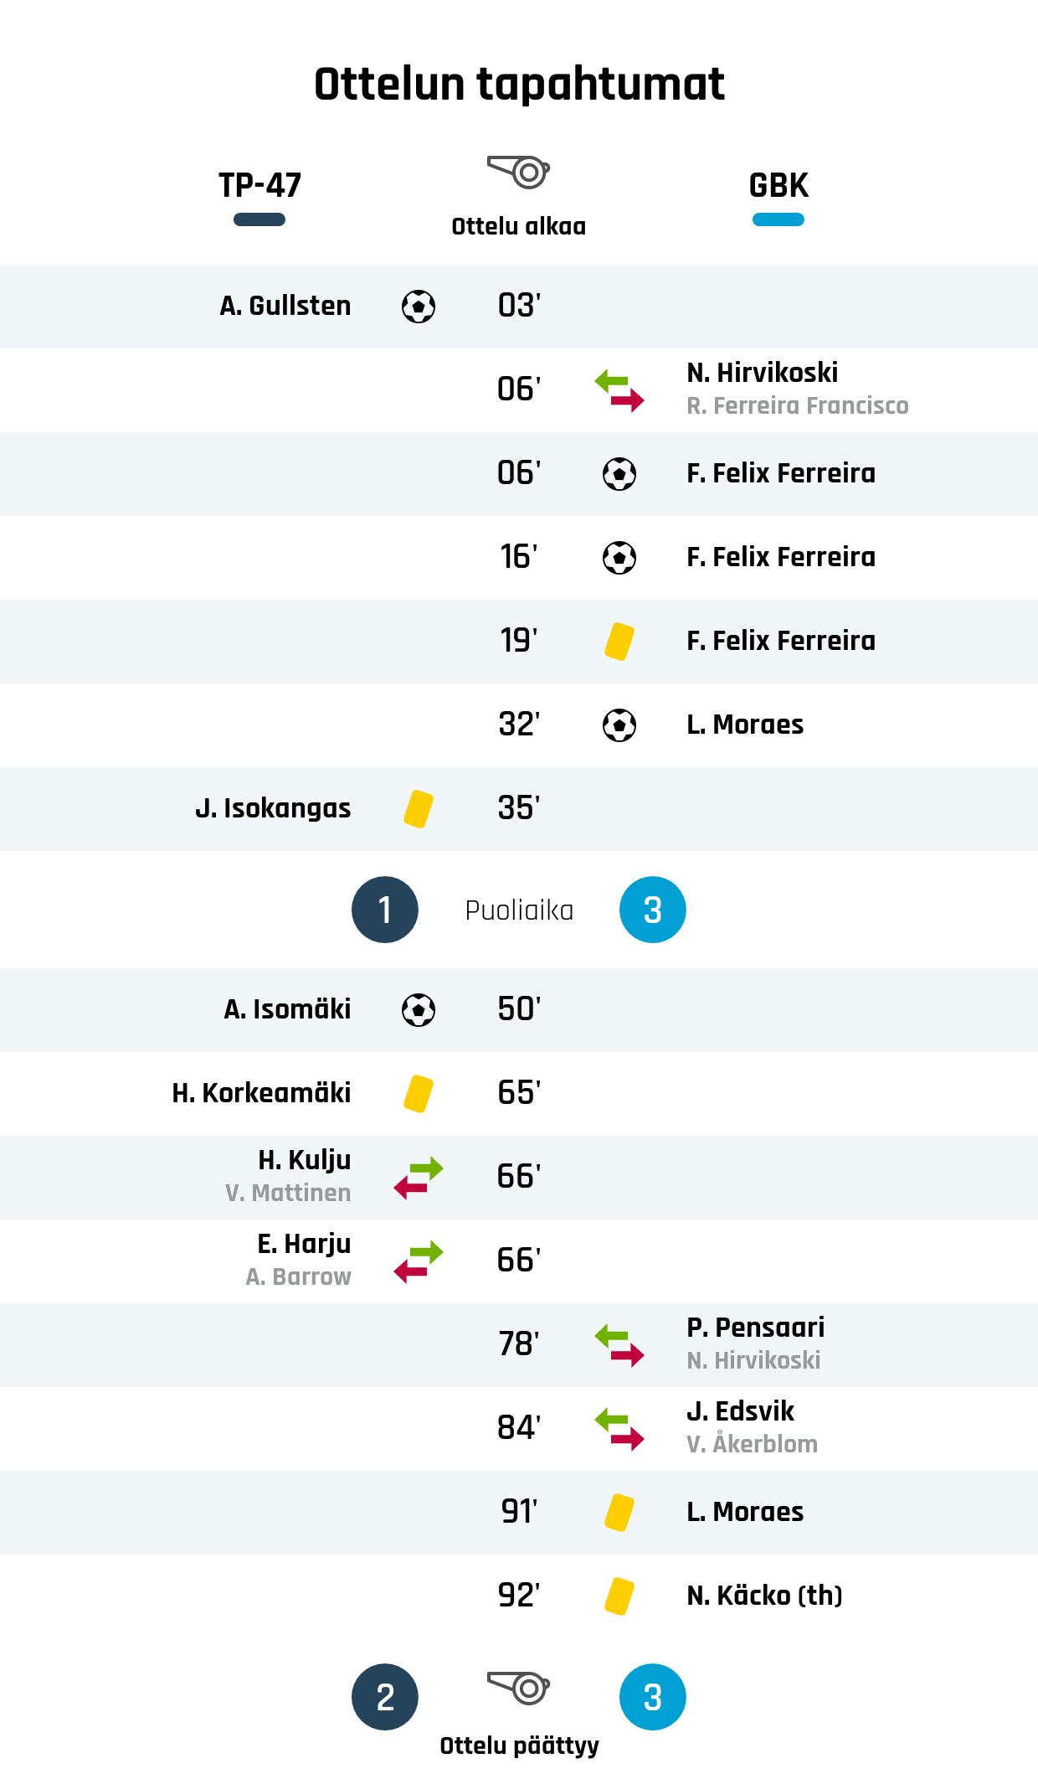Select the GBK team heading

(x=778, y=185)
